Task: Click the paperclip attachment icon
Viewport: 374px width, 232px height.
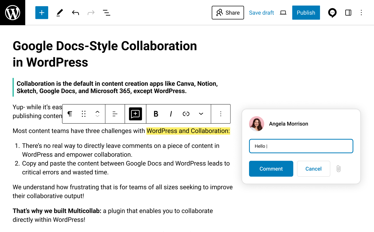Action: [339, 169]
